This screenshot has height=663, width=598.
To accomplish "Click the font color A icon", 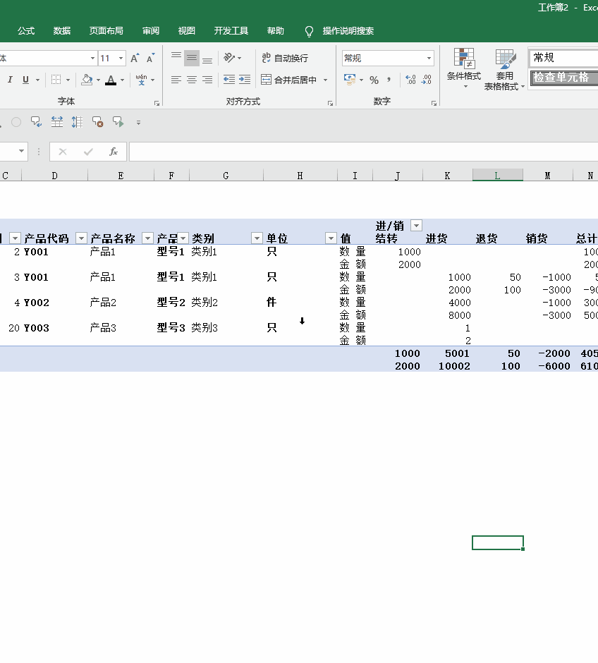I will 111,80.
